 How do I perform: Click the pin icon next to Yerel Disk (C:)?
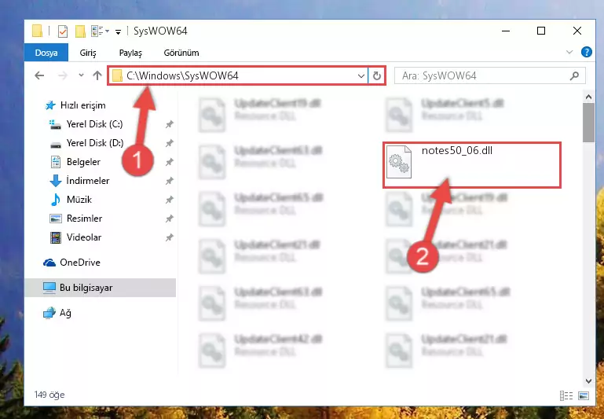click(x=169, y=124)
